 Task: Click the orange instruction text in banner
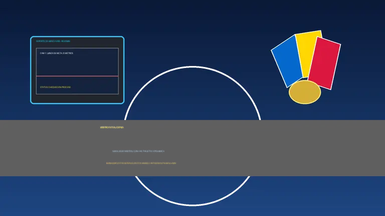click(141, 163)
